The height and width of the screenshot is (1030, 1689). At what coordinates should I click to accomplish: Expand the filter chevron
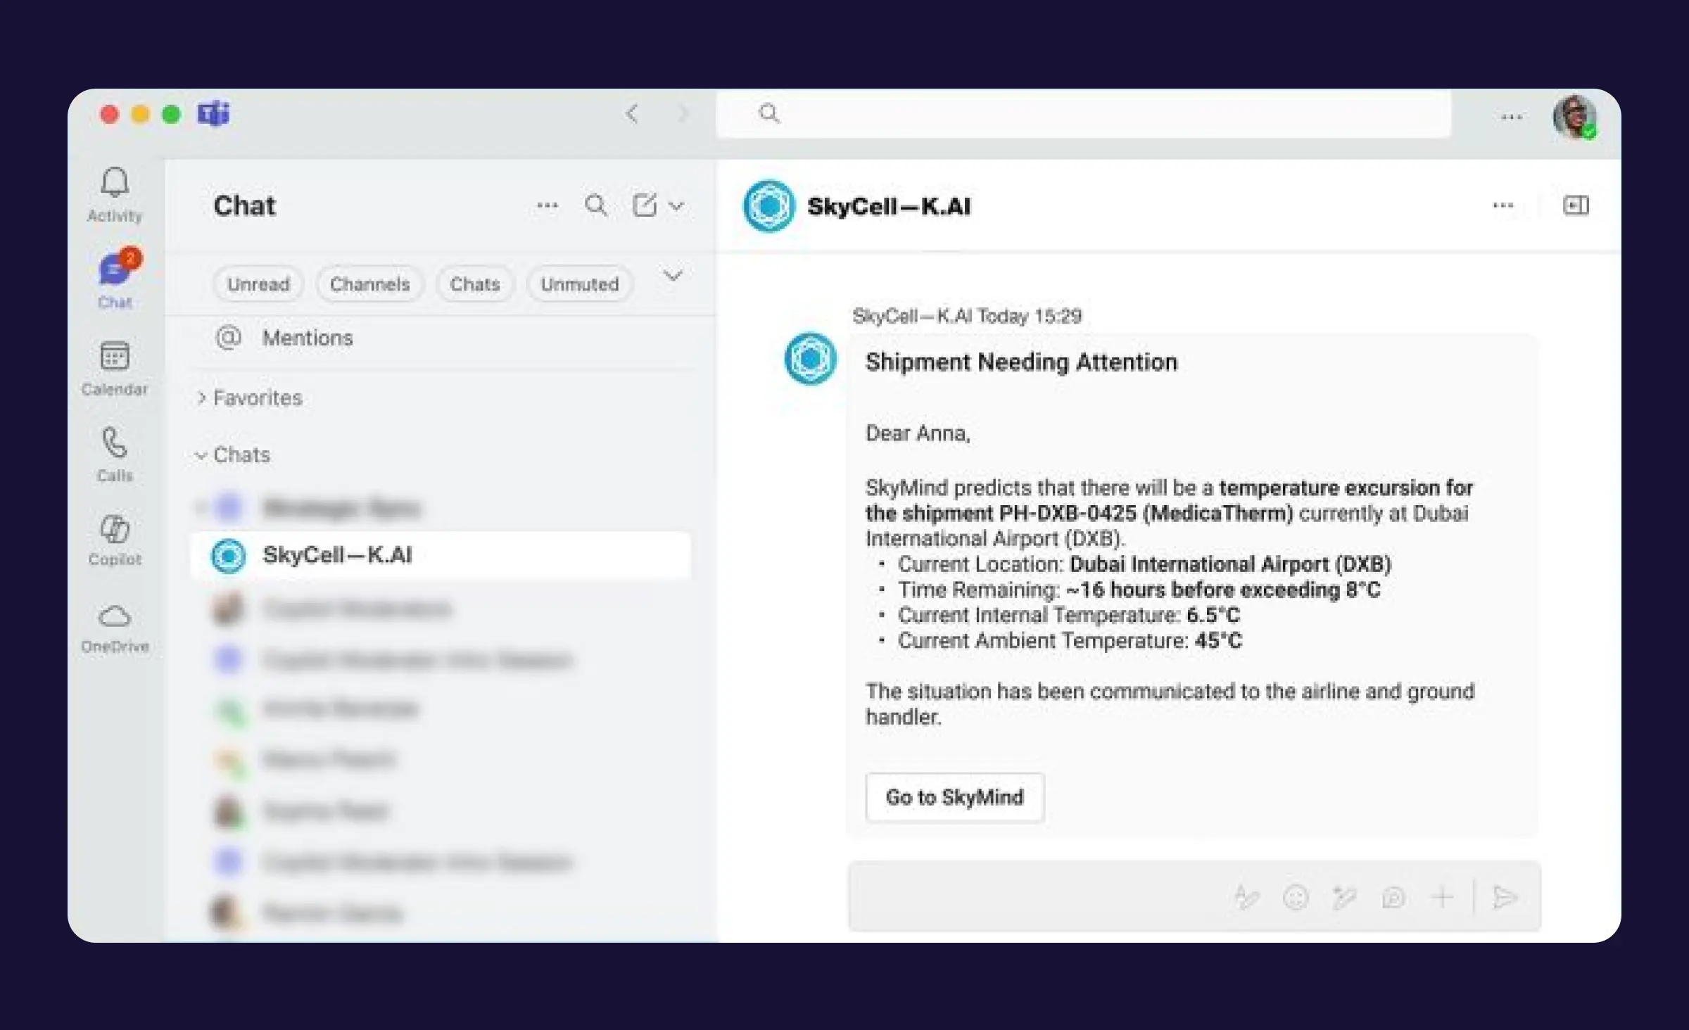click(673, 276)
